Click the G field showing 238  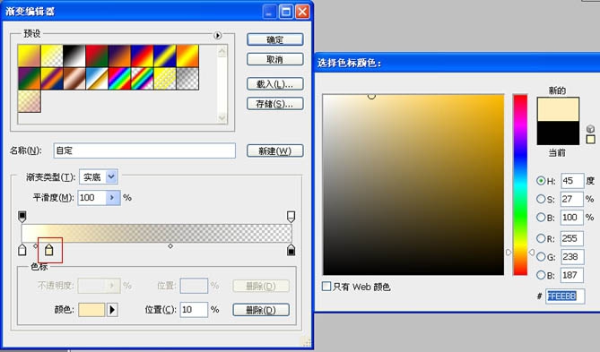pyautogui.click(x=572, y=256)
